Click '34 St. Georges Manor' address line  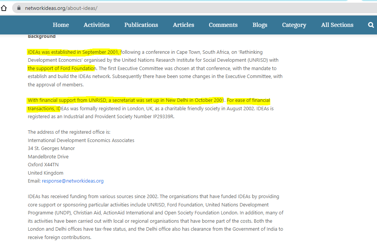(51, 148)
